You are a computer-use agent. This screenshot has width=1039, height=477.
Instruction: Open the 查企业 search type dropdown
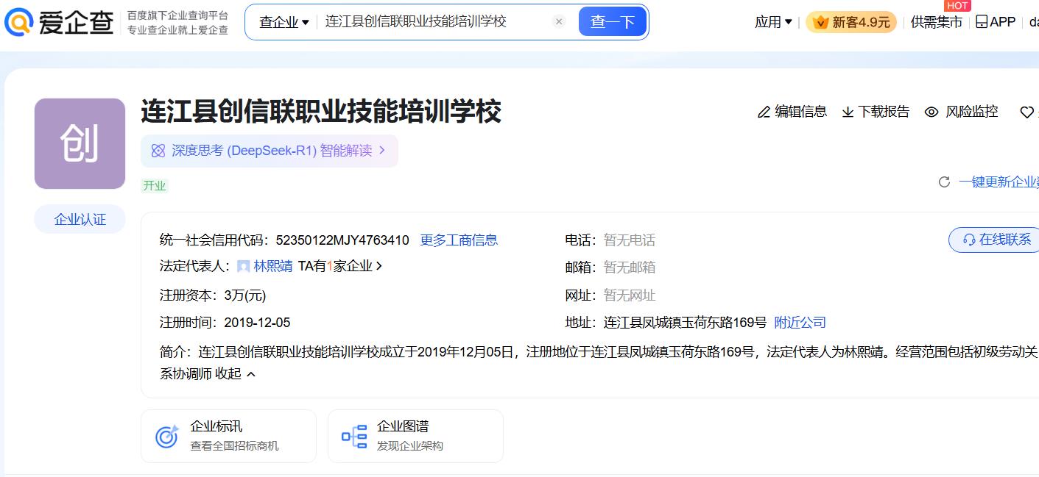pos(284,23)
